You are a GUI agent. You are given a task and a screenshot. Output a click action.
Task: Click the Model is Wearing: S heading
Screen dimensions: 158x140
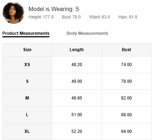click(54, 9)
